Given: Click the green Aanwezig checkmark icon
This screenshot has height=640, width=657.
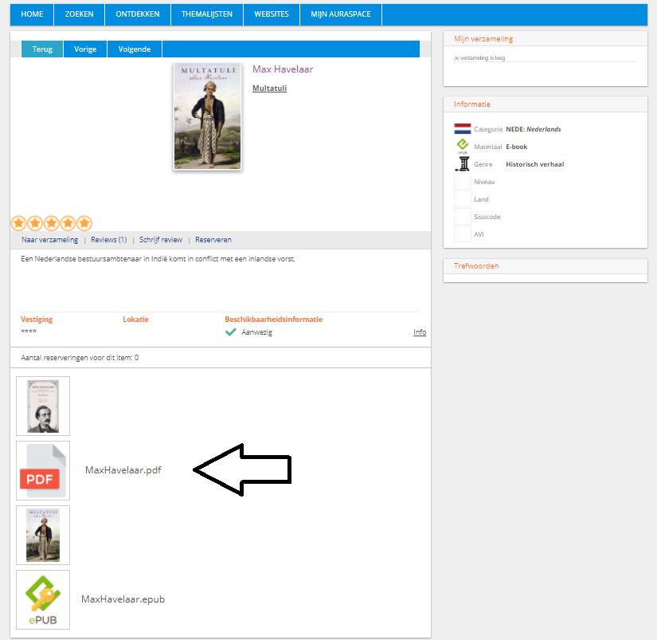Looking at the screenshot, I should tap(231, 332).
